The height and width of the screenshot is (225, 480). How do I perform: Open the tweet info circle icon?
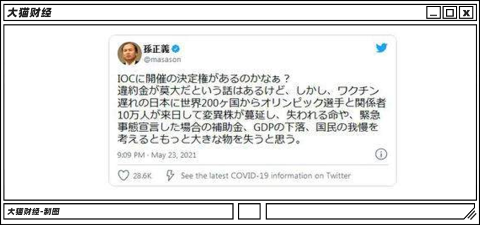click(381, 154)
